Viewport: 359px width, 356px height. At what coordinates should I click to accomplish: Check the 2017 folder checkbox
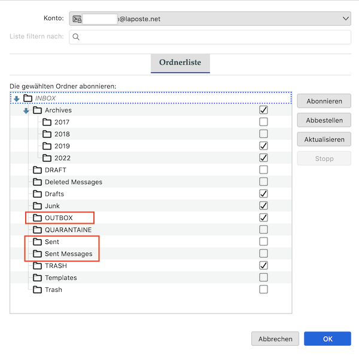(x=263, y=122)
